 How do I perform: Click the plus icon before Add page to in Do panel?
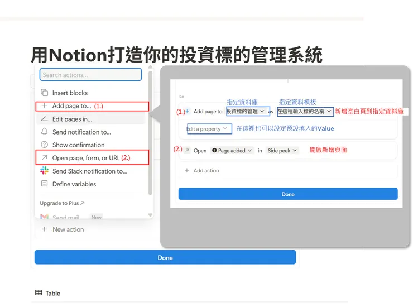[x=188, y=111]
